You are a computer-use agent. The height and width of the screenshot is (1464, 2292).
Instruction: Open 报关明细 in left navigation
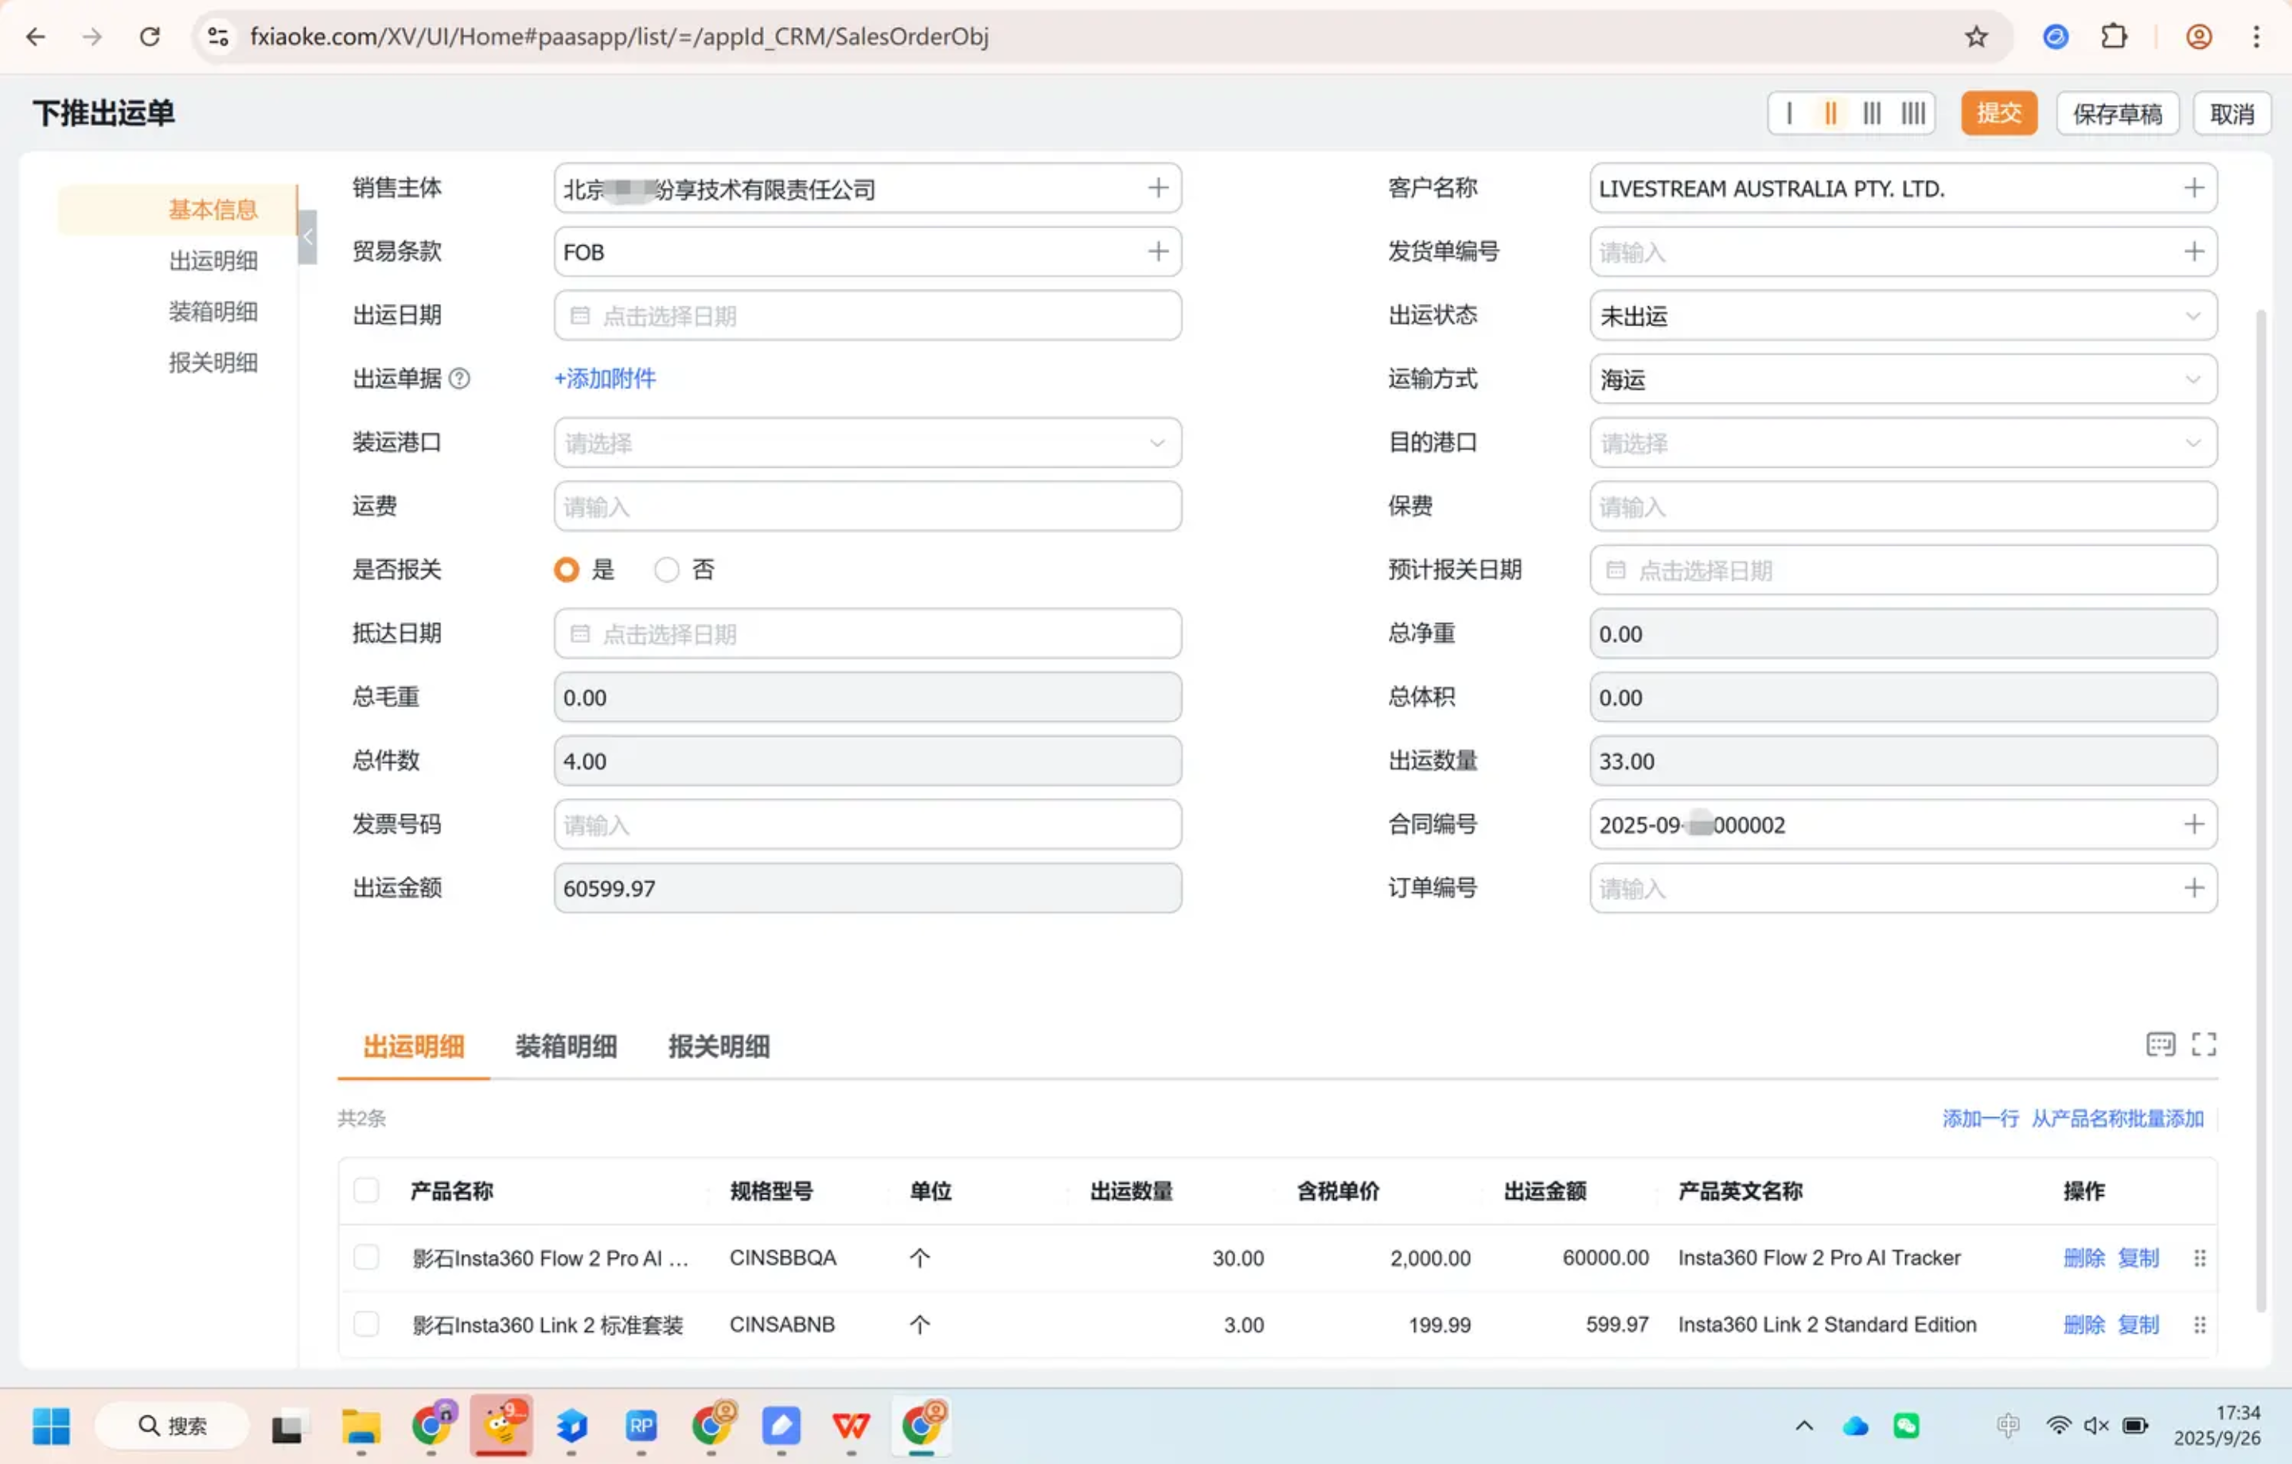[x=213, y=363]
